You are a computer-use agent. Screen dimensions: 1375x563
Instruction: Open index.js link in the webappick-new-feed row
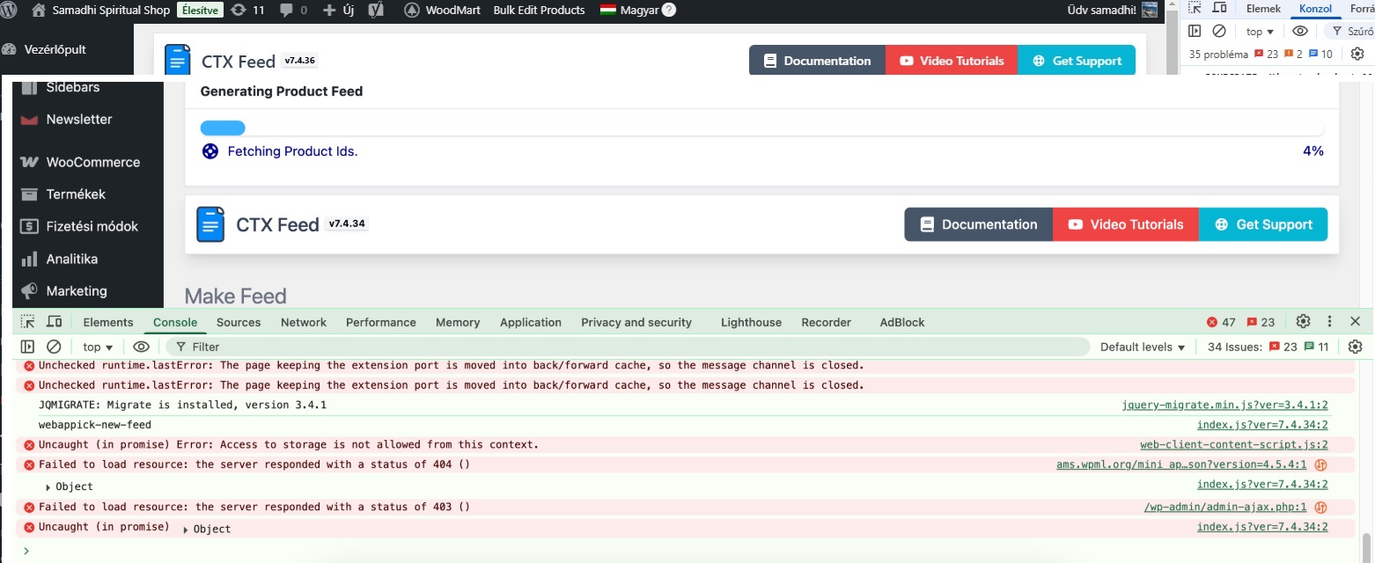(x=1262, y=424)
